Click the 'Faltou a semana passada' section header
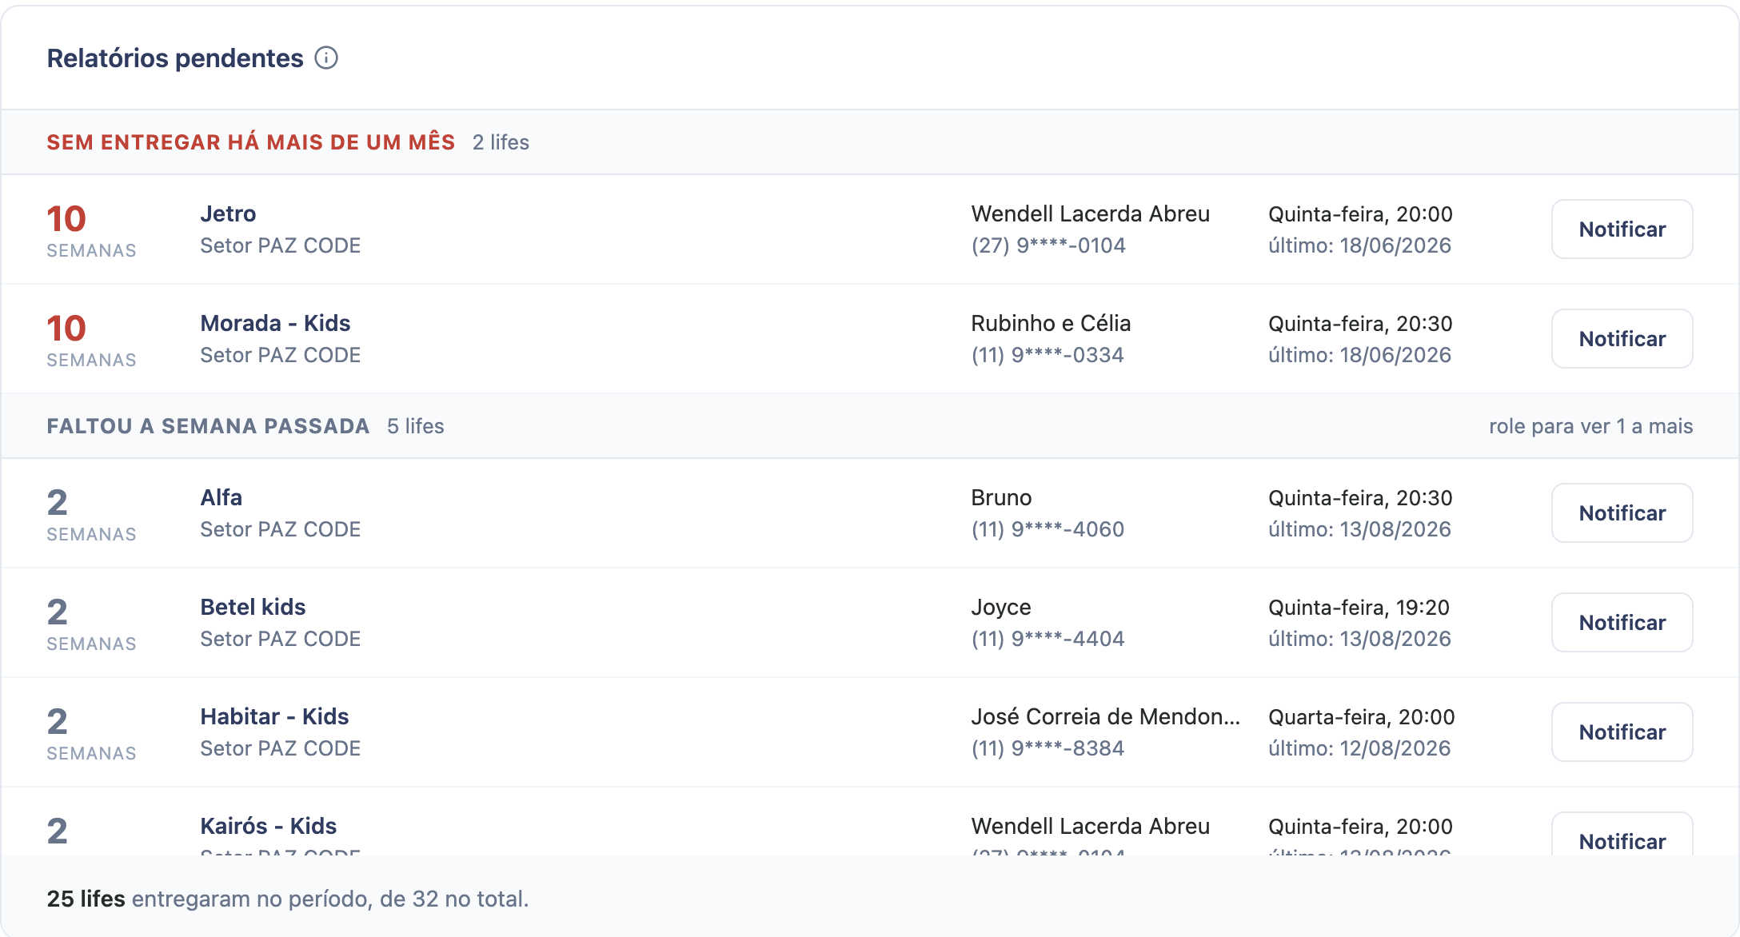This screenshot has height=937, width=1740. [x=208, y=426]
